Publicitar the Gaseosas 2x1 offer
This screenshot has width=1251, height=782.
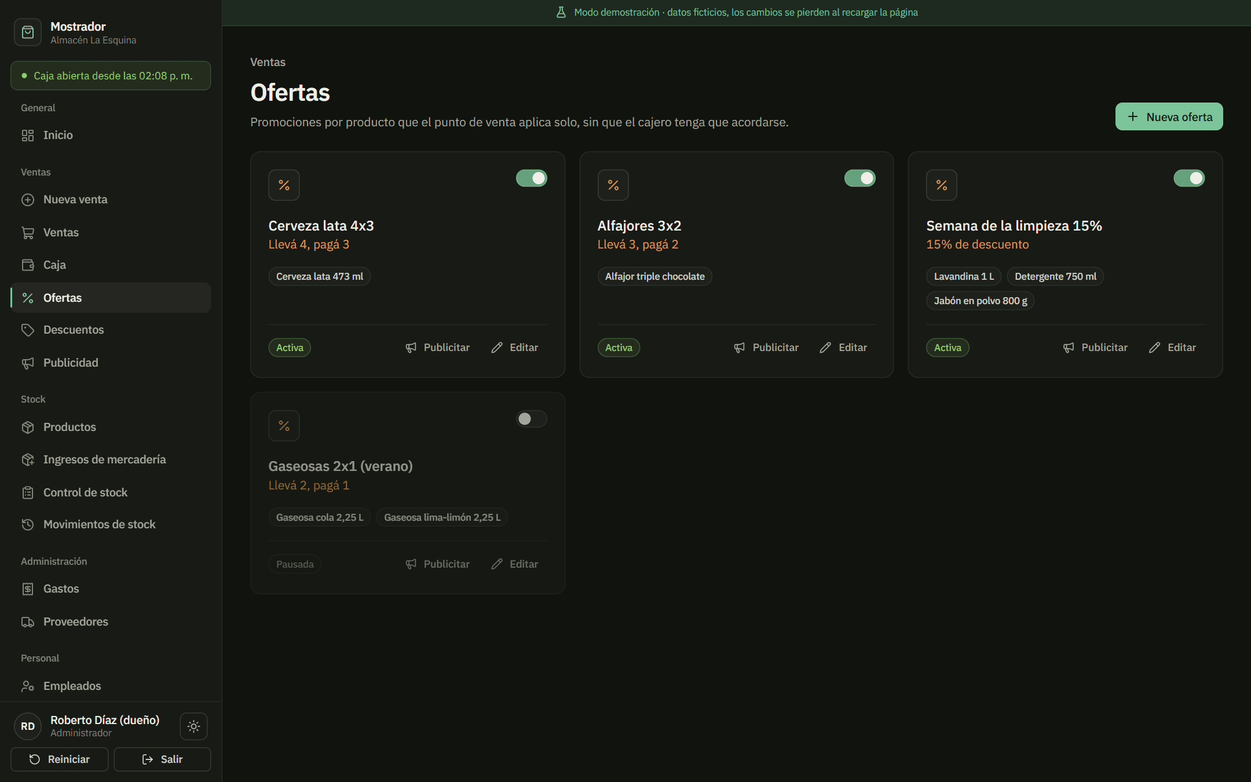click(437, 564)
